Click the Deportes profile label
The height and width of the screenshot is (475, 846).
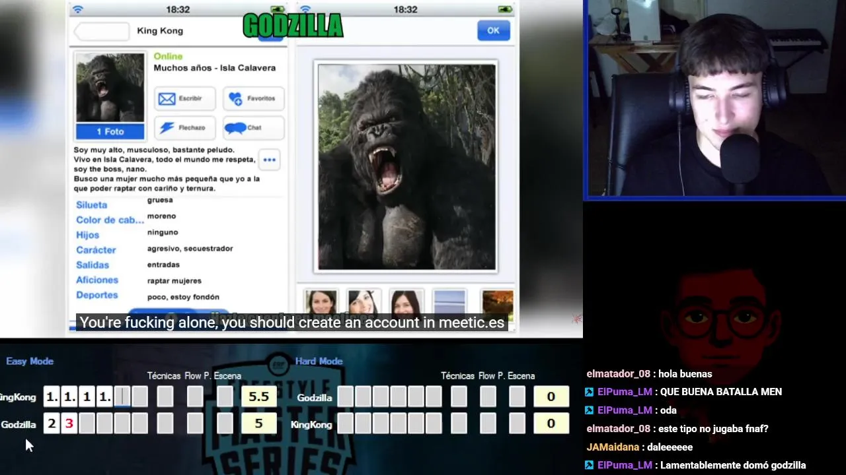point(96,295)
